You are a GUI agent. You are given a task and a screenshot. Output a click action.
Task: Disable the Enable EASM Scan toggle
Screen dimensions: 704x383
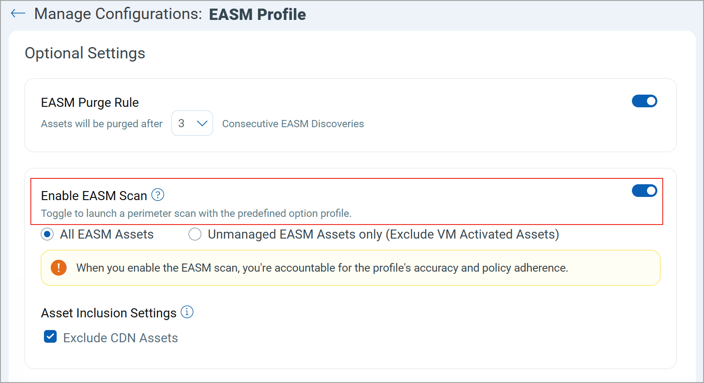(x=644, y=191)
